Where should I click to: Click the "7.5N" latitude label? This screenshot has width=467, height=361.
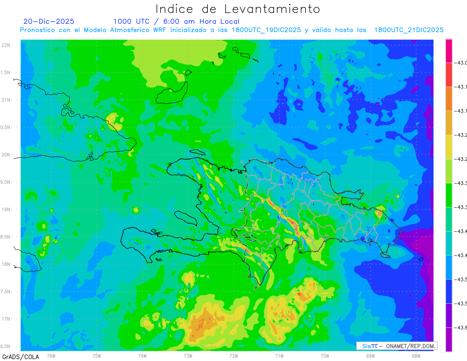6,292
